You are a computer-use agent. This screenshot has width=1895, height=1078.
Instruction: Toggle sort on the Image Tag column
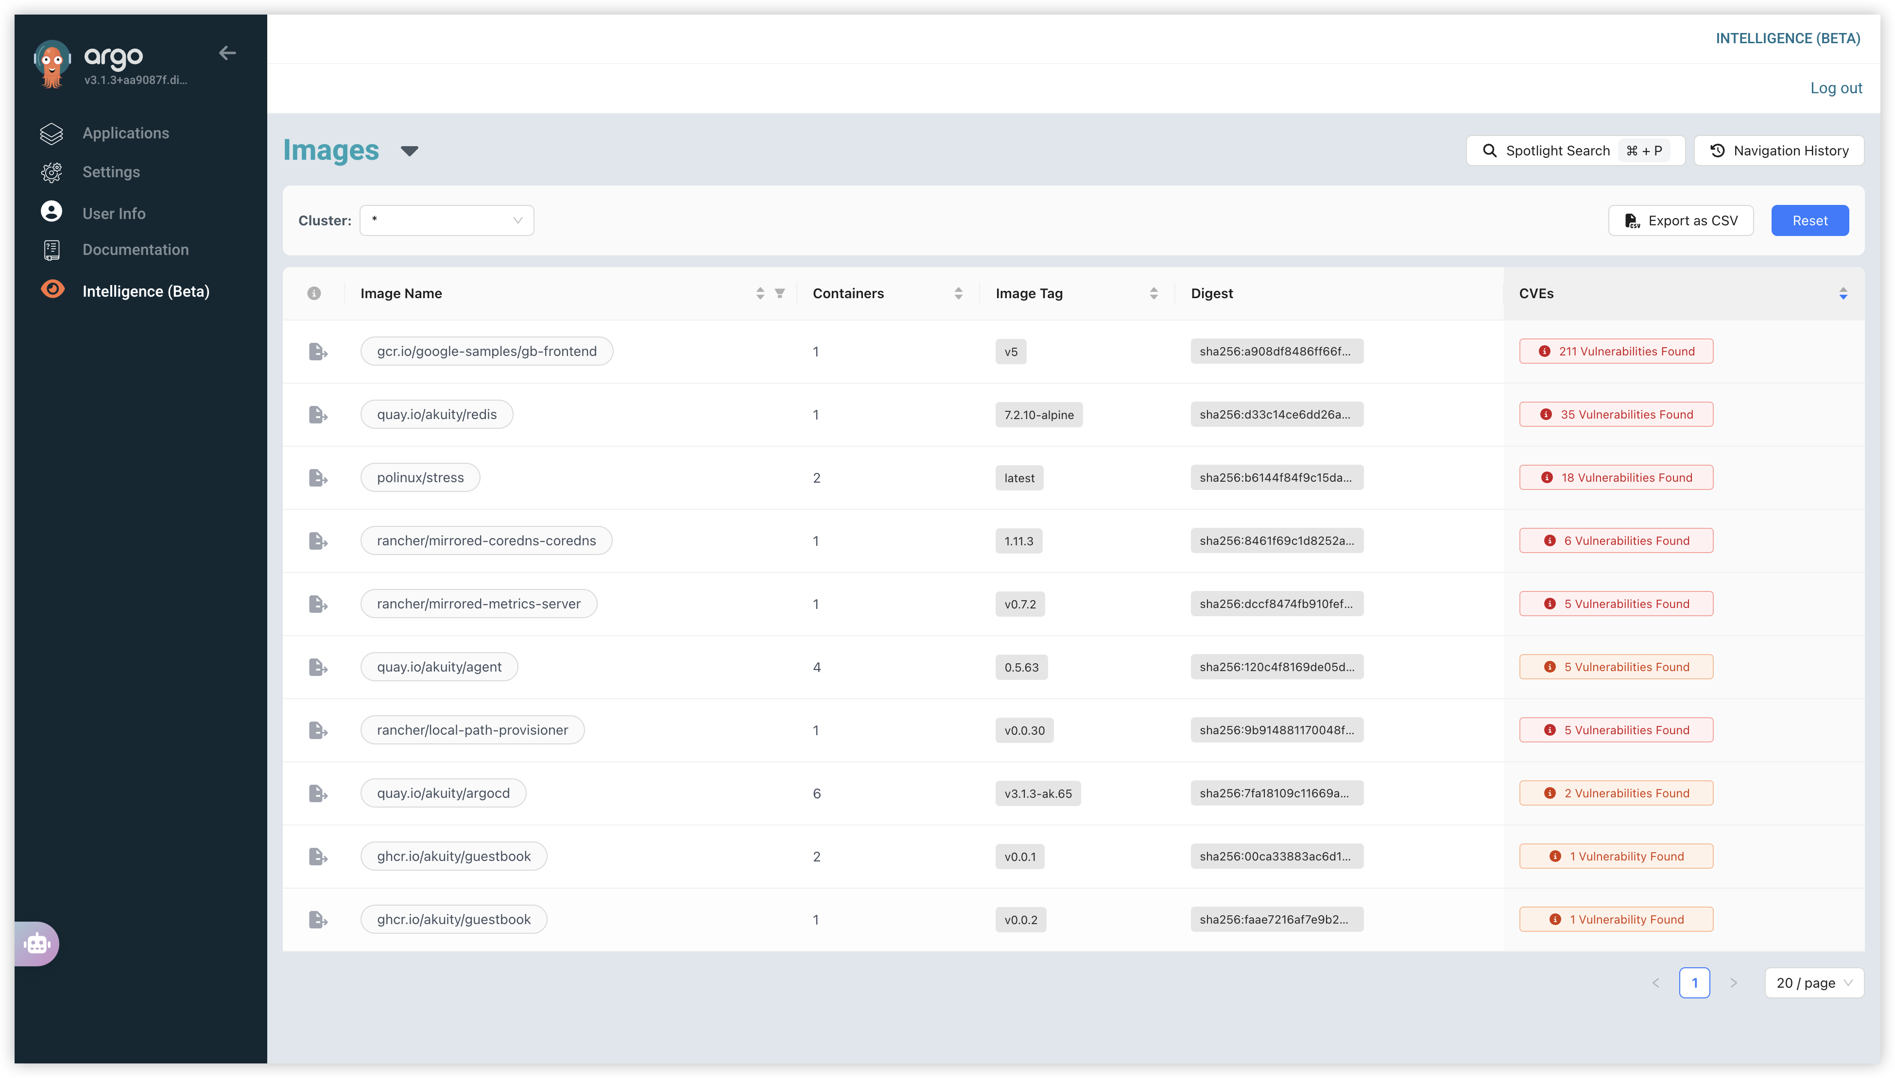pyautogui.click(x=1154, y=293)
